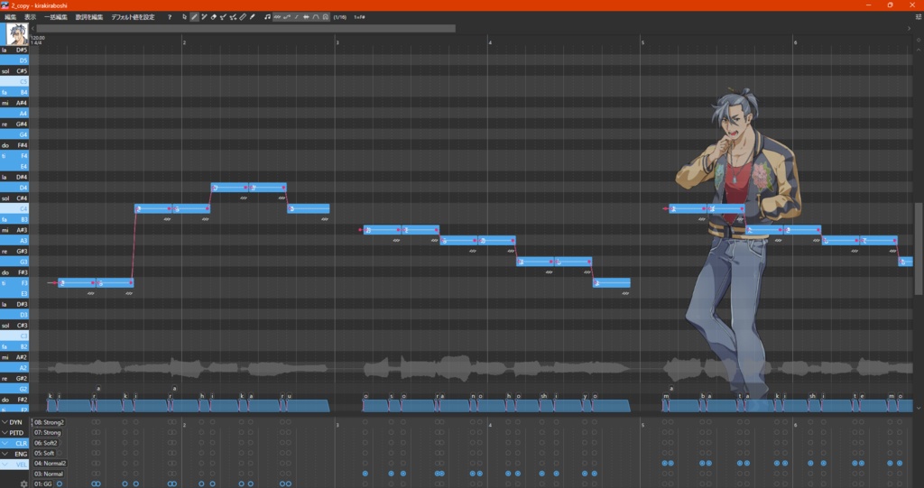Select the CLR expression
The height and width of the screenshot is (488, 924).
tap(22, 443)
